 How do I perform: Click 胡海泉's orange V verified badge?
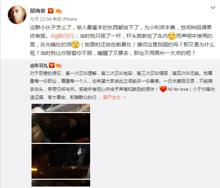[x=51, y=11]
